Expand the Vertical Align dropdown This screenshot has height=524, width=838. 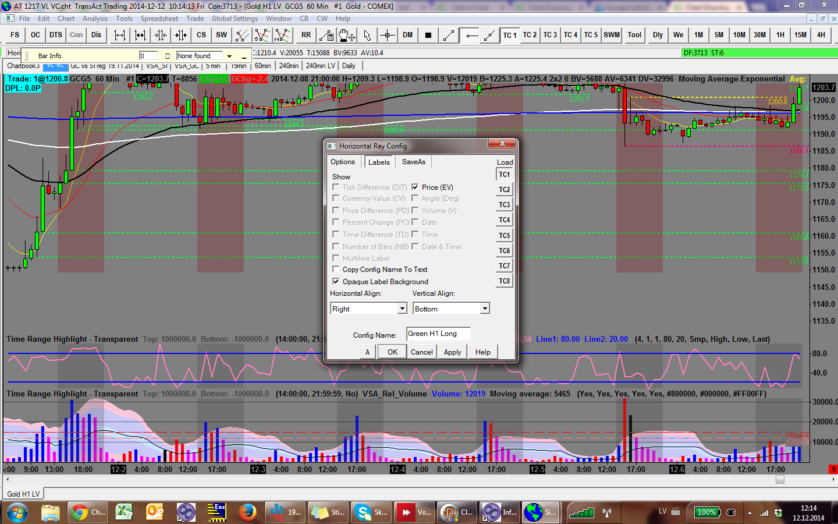tap(485, 309)
